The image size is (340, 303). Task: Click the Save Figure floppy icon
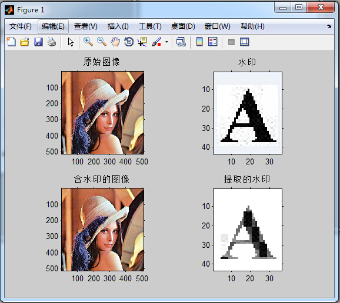[x=38, y=42]
